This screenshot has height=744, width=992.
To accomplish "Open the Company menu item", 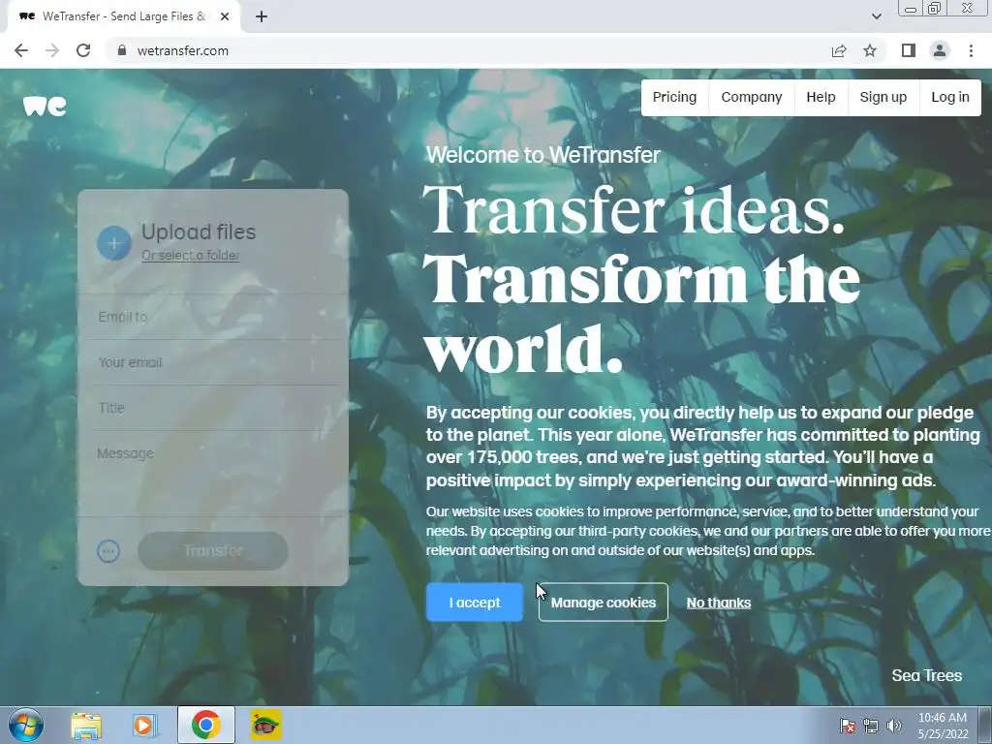I will click(x=752, y=98).
